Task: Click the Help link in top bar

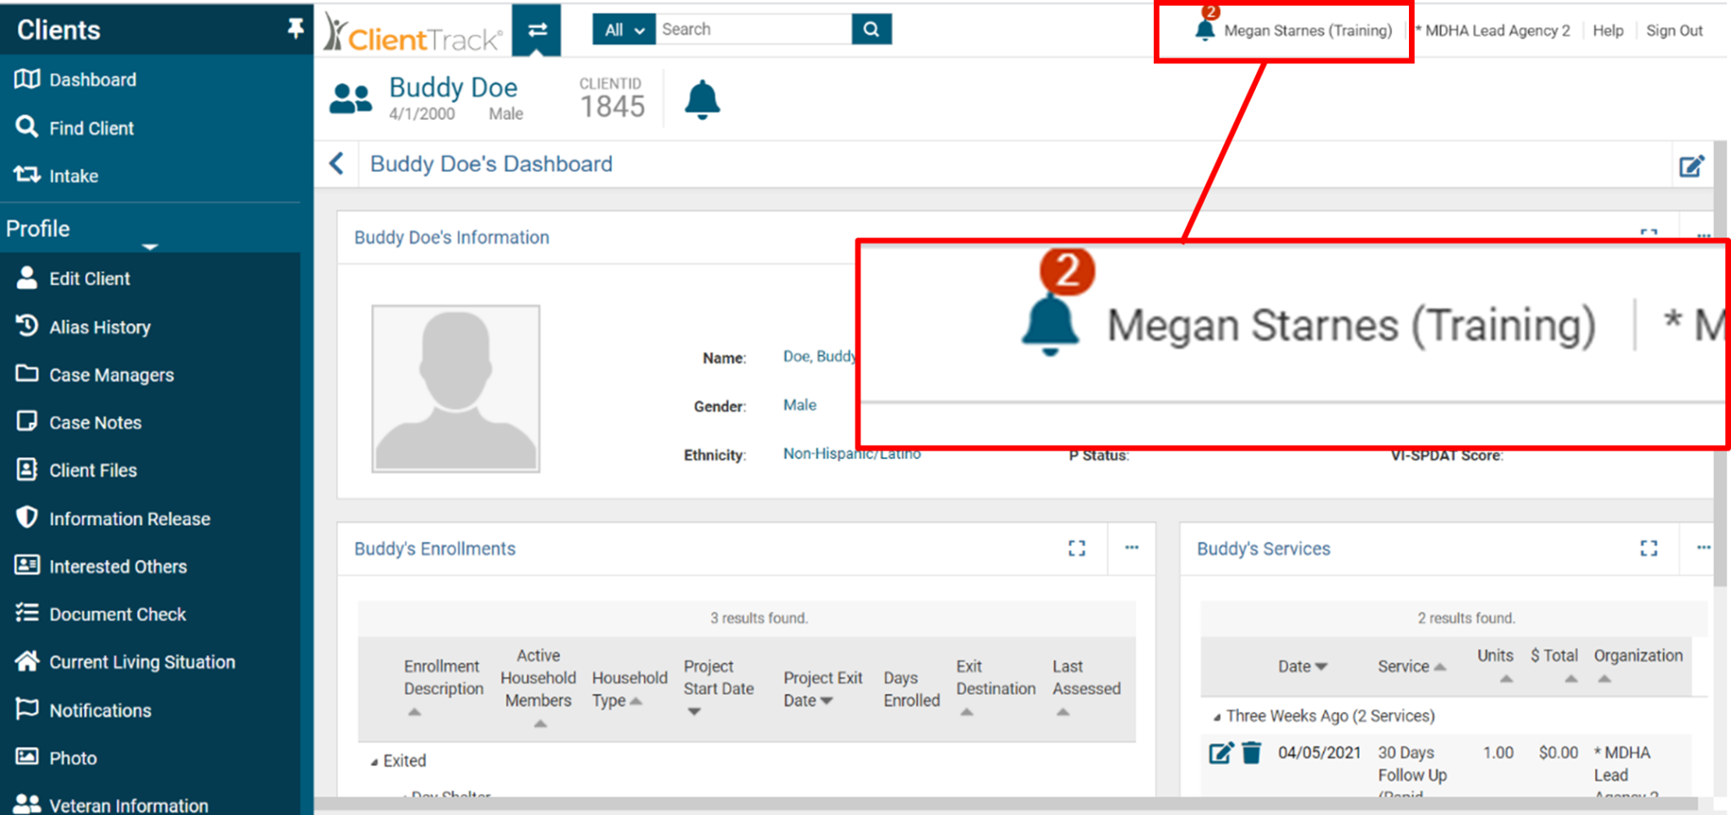Action: click(1608, 30)
